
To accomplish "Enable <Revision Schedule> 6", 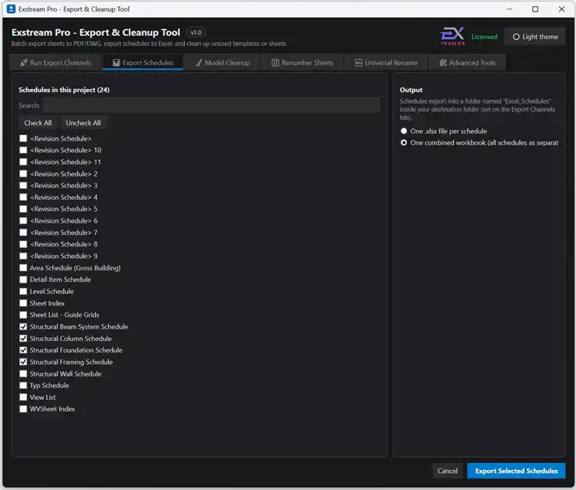I will (x=23, y=220).
